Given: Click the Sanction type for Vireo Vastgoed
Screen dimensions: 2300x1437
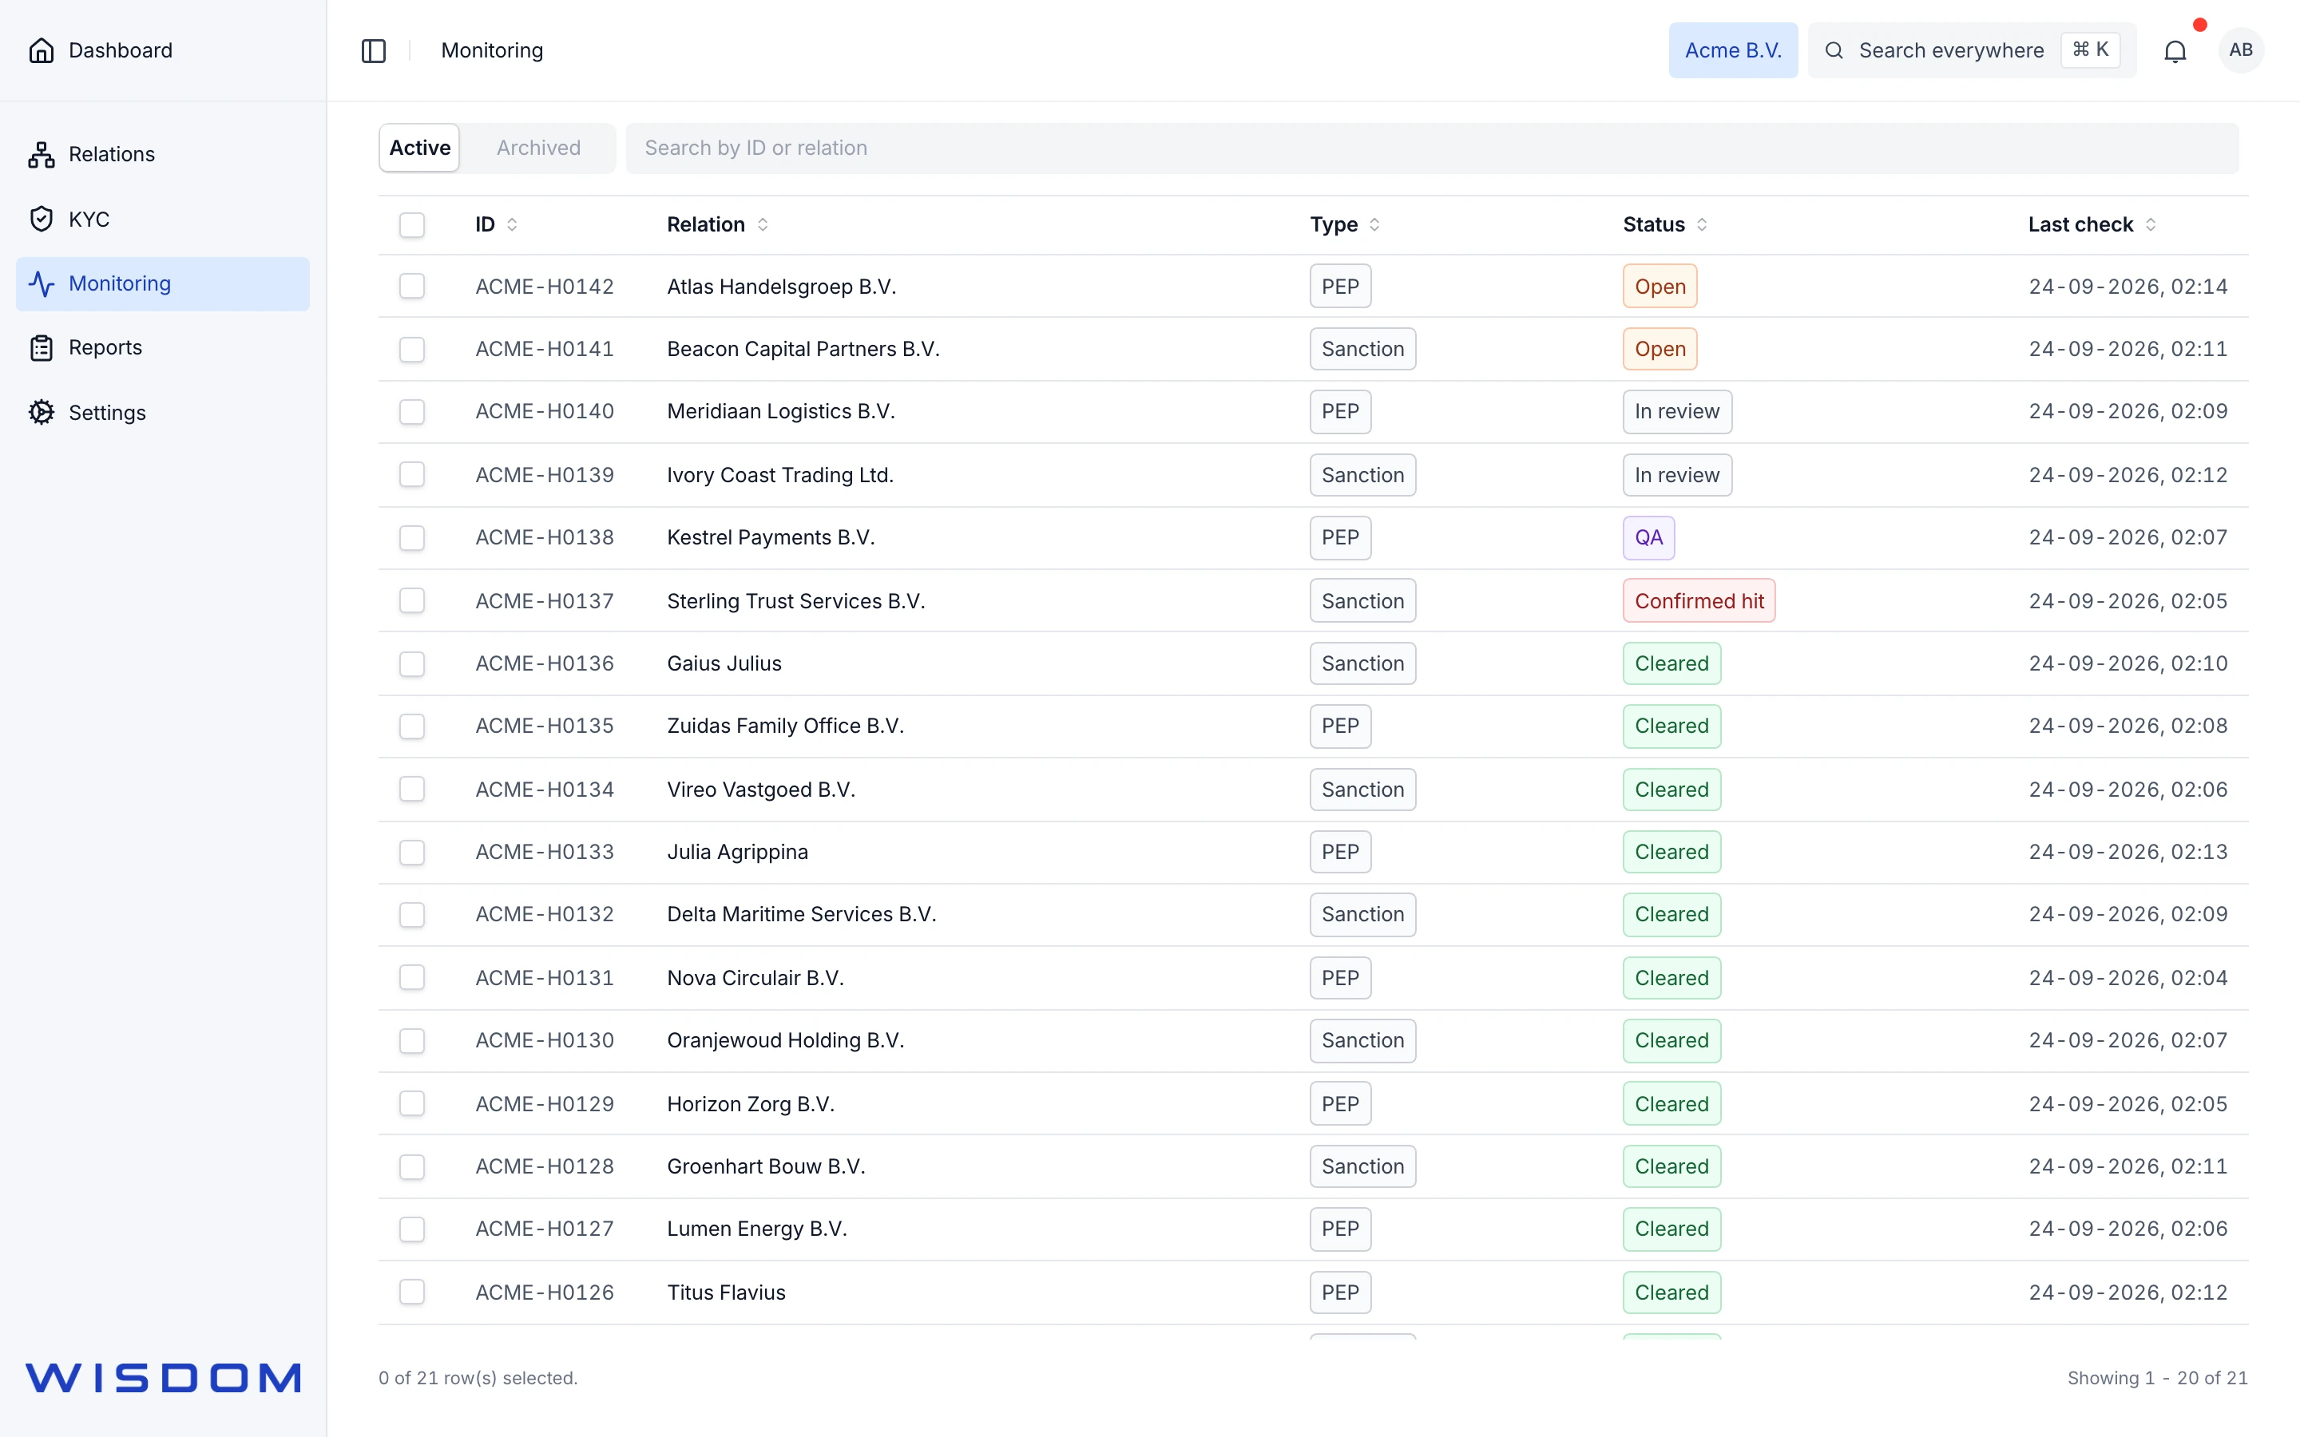Looking at the screenshot, I should (x=1362, y=789).
